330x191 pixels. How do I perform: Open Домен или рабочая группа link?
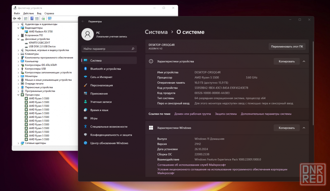193,114
